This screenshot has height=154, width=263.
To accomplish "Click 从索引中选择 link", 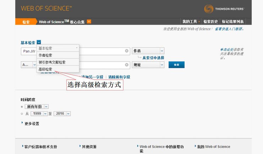I will [x=153, y=58].
